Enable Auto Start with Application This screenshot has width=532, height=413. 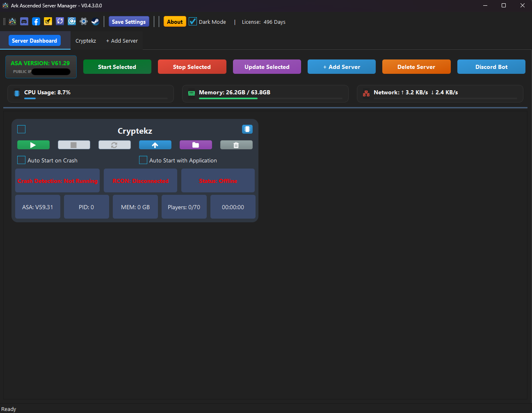click(x=143, y=160)
